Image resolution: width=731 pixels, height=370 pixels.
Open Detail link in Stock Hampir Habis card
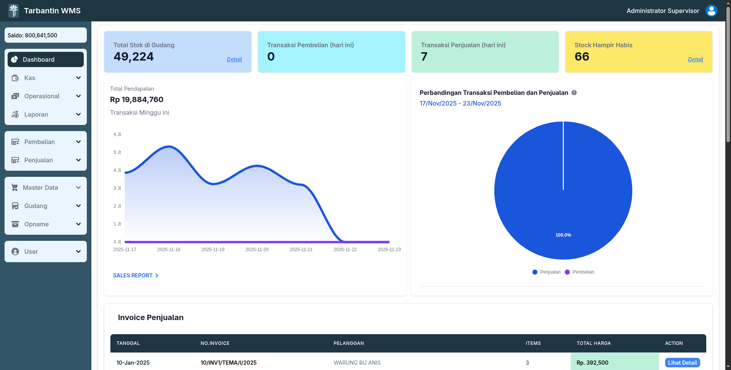695,59
